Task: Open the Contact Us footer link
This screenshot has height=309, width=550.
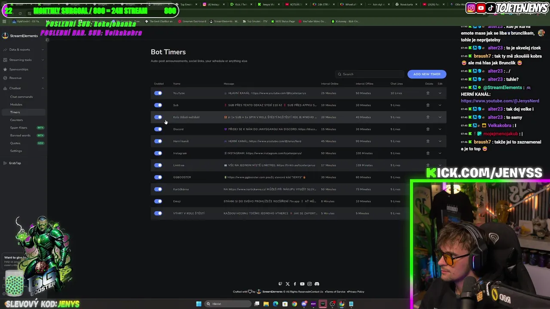Action: pyautogui.click(x=317, y=292)
